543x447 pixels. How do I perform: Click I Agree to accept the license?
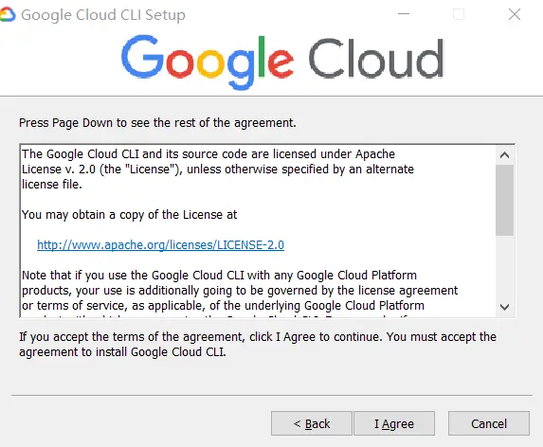pyautogui.click(x=394, y=423)
